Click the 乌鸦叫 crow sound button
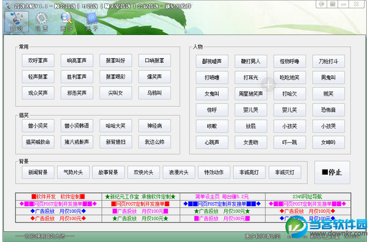This screenshot has width=368, height=242. pos(154,93)
